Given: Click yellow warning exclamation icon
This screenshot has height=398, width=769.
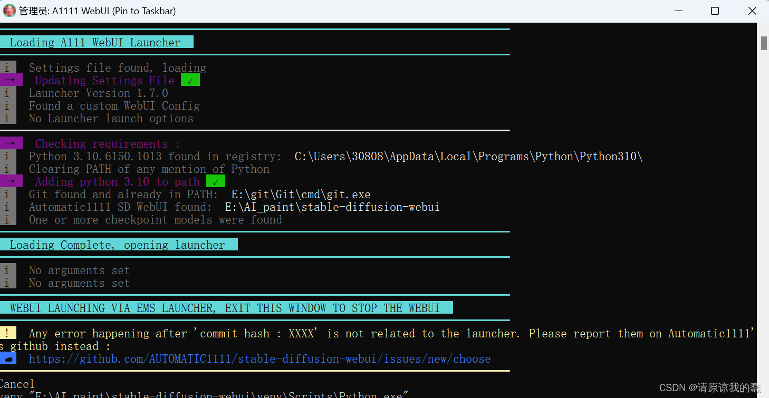Looking at the screenshot, I should [7, 333].
